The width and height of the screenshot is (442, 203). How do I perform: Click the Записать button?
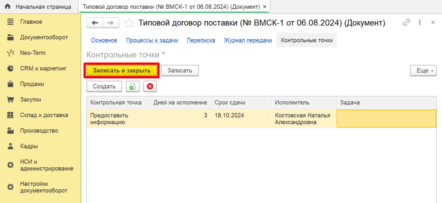pos(180,70)
